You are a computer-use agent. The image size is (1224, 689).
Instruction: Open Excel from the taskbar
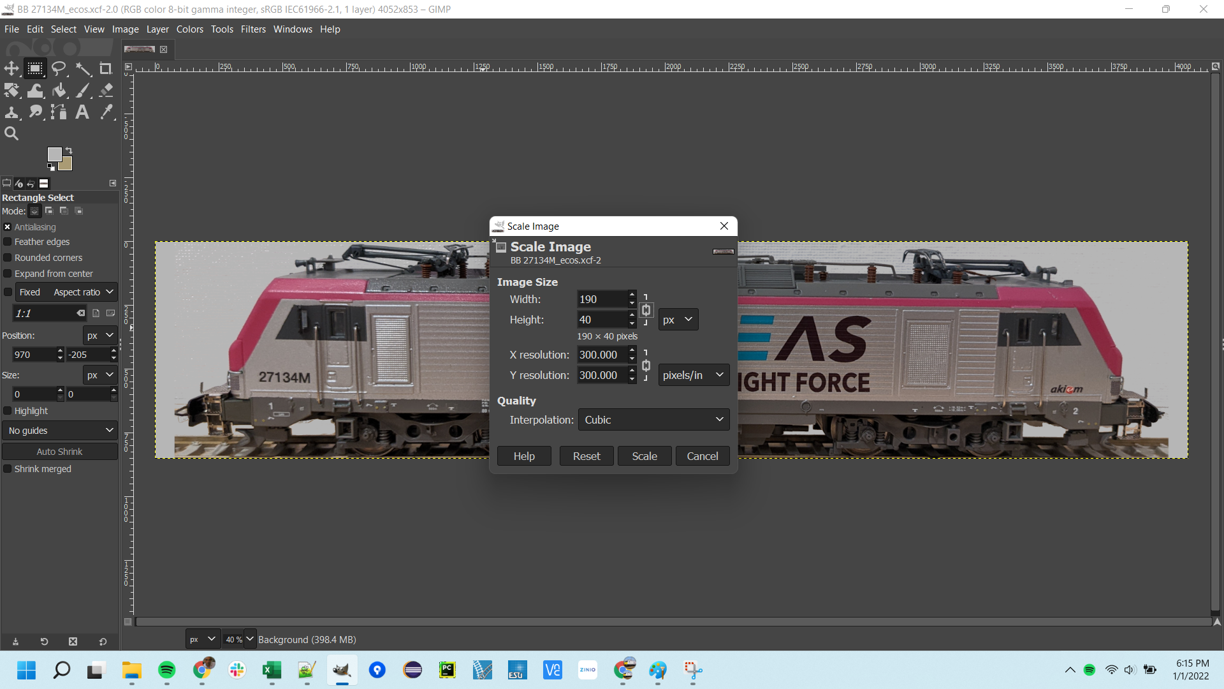272,670
